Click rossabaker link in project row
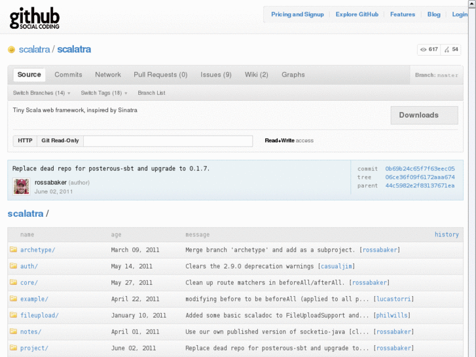 click(394, 348)
